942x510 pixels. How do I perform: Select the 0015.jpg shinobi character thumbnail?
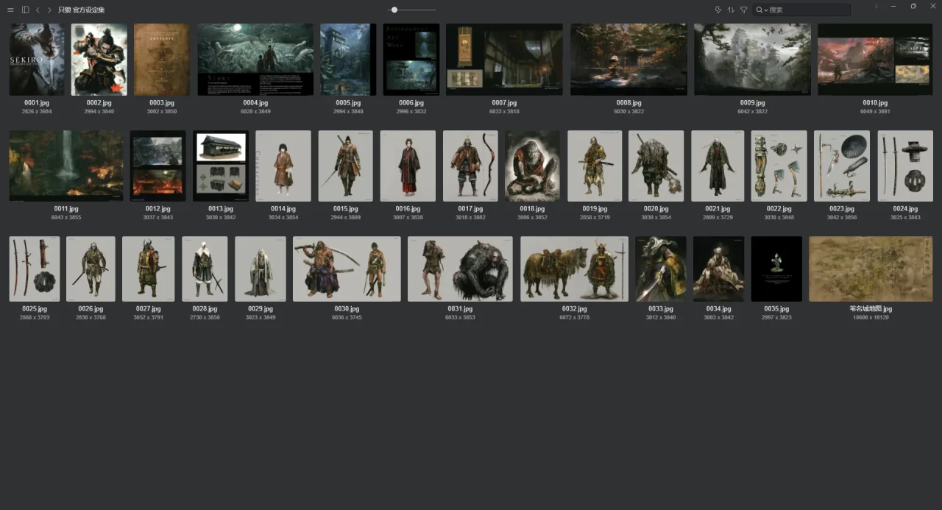pyautogui.click(x=346, y=166)
